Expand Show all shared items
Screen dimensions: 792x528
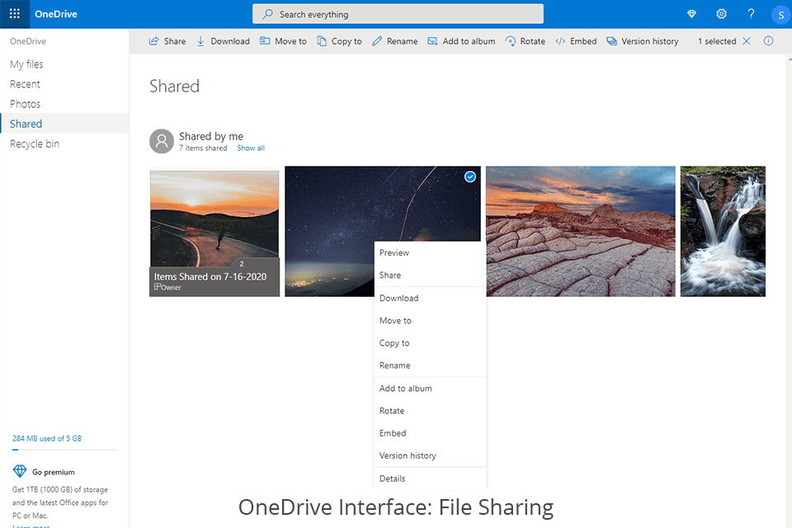coord(250,148)
